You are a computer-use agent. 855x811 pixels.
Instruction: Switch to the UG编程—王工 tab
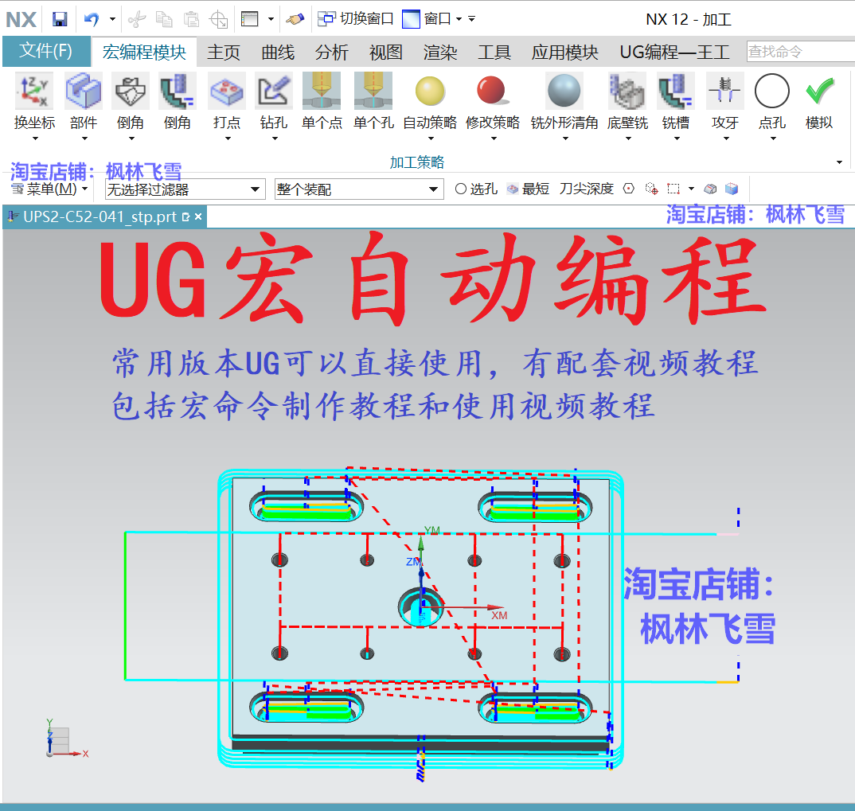point(674,53)
